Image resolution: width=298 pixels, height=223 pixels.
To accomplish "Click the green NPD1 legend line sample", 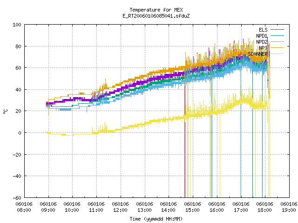I will [x=277, y=35].
